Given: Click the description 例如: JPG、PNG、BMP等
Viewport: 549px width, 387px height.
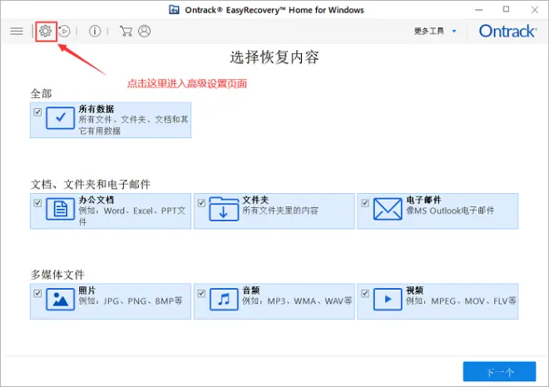Looking at the screenshot, I should pyautogui.click(x=131, y=300).
